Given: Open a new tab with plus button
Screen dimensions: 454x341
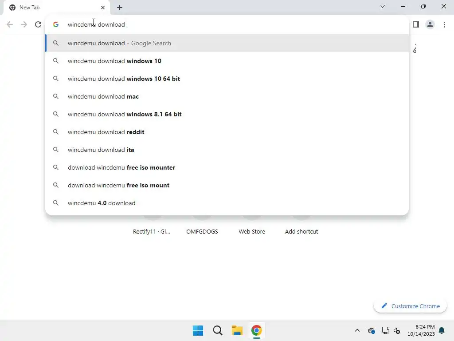Looking at the screenshot, I should (x=120, y=8).
